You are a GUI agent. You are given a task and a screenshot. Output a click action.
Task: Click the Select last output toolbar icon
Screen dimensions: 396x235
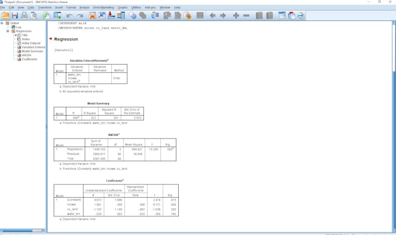pos(155,15)
